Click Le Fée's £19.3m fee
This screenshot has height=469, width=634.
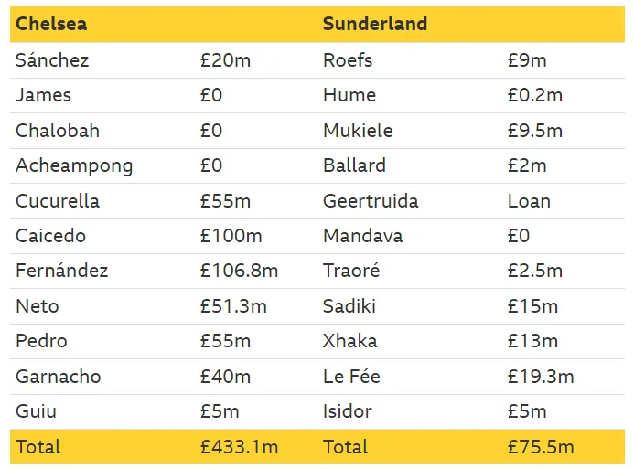(x=541, y=376)
